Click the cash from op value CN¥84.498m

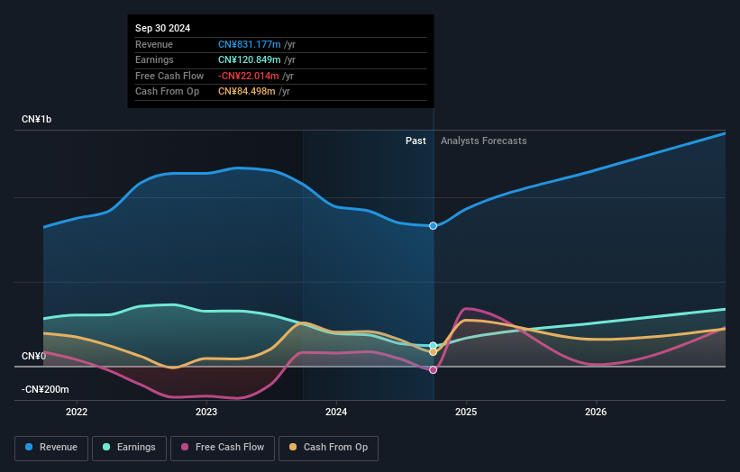click(x=246, y=92)
